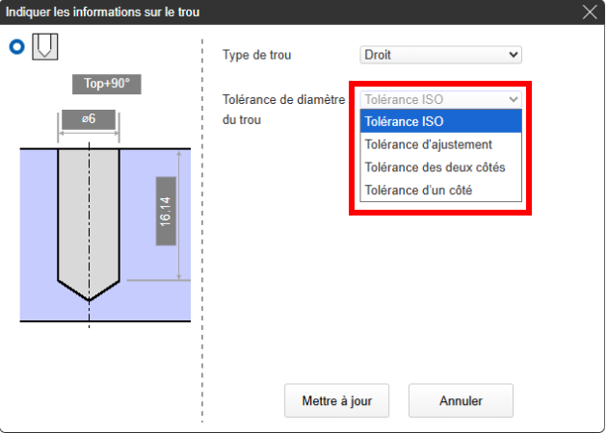The height and width of the screenshot is (433, 607).
Task: Click the Type de trou label
Action: point(256,55)
